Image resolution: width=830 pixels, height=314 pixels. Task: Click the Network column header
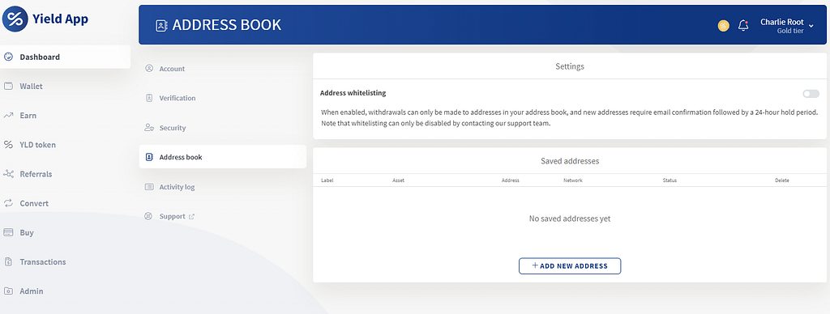tap(573, 180)
